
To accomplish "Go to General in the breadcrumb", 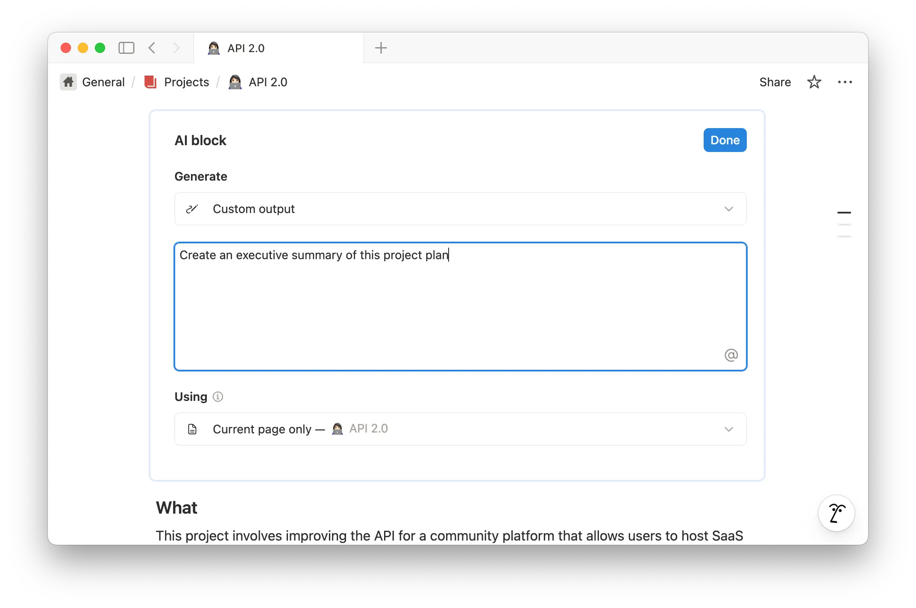I will (103, 82).
